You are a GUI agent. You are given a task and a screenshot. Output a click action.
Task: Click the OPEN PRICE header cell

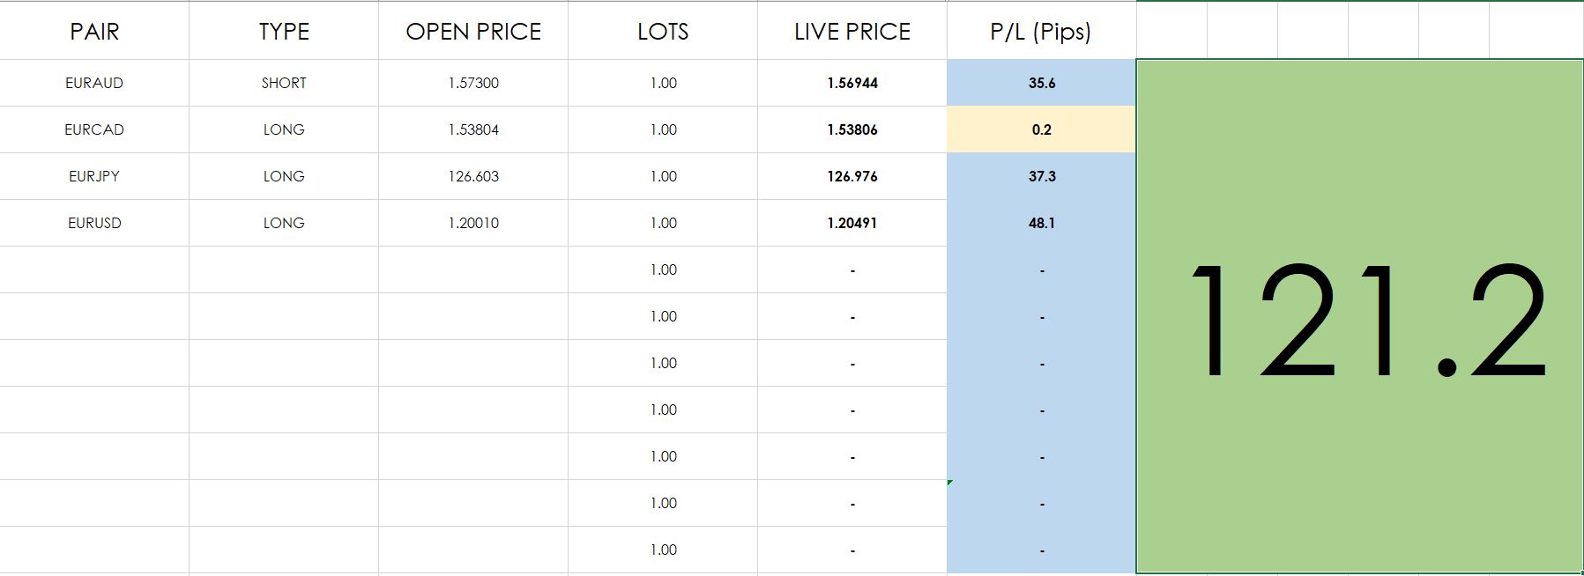coord(473,32)
